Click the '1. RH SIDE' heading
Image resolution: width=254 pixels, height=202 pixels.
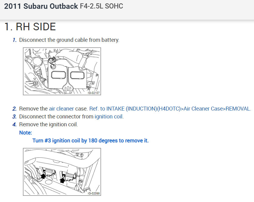pos(30,27)
